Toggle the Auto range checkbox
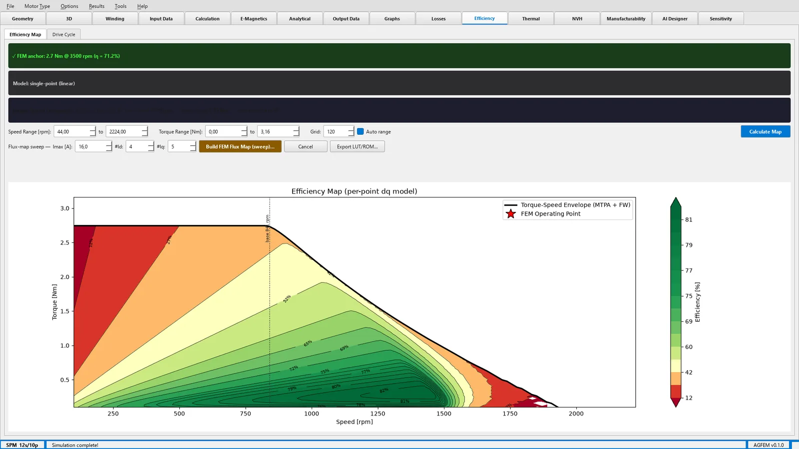This screenshot has height=449, width=799. [361, 132]
